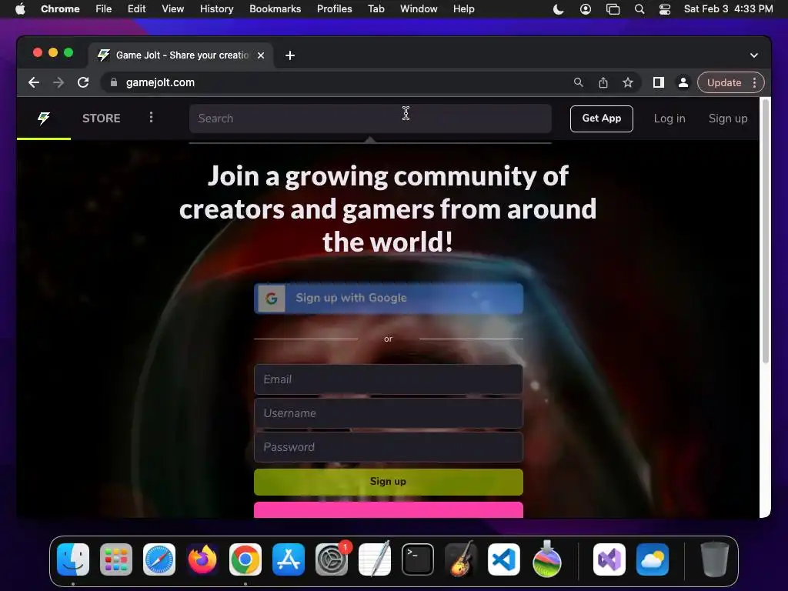This screenshot has width=788, height=591.
Task: Open Chrome three-dot menu beside Update
Action: (x=754, y=82)
